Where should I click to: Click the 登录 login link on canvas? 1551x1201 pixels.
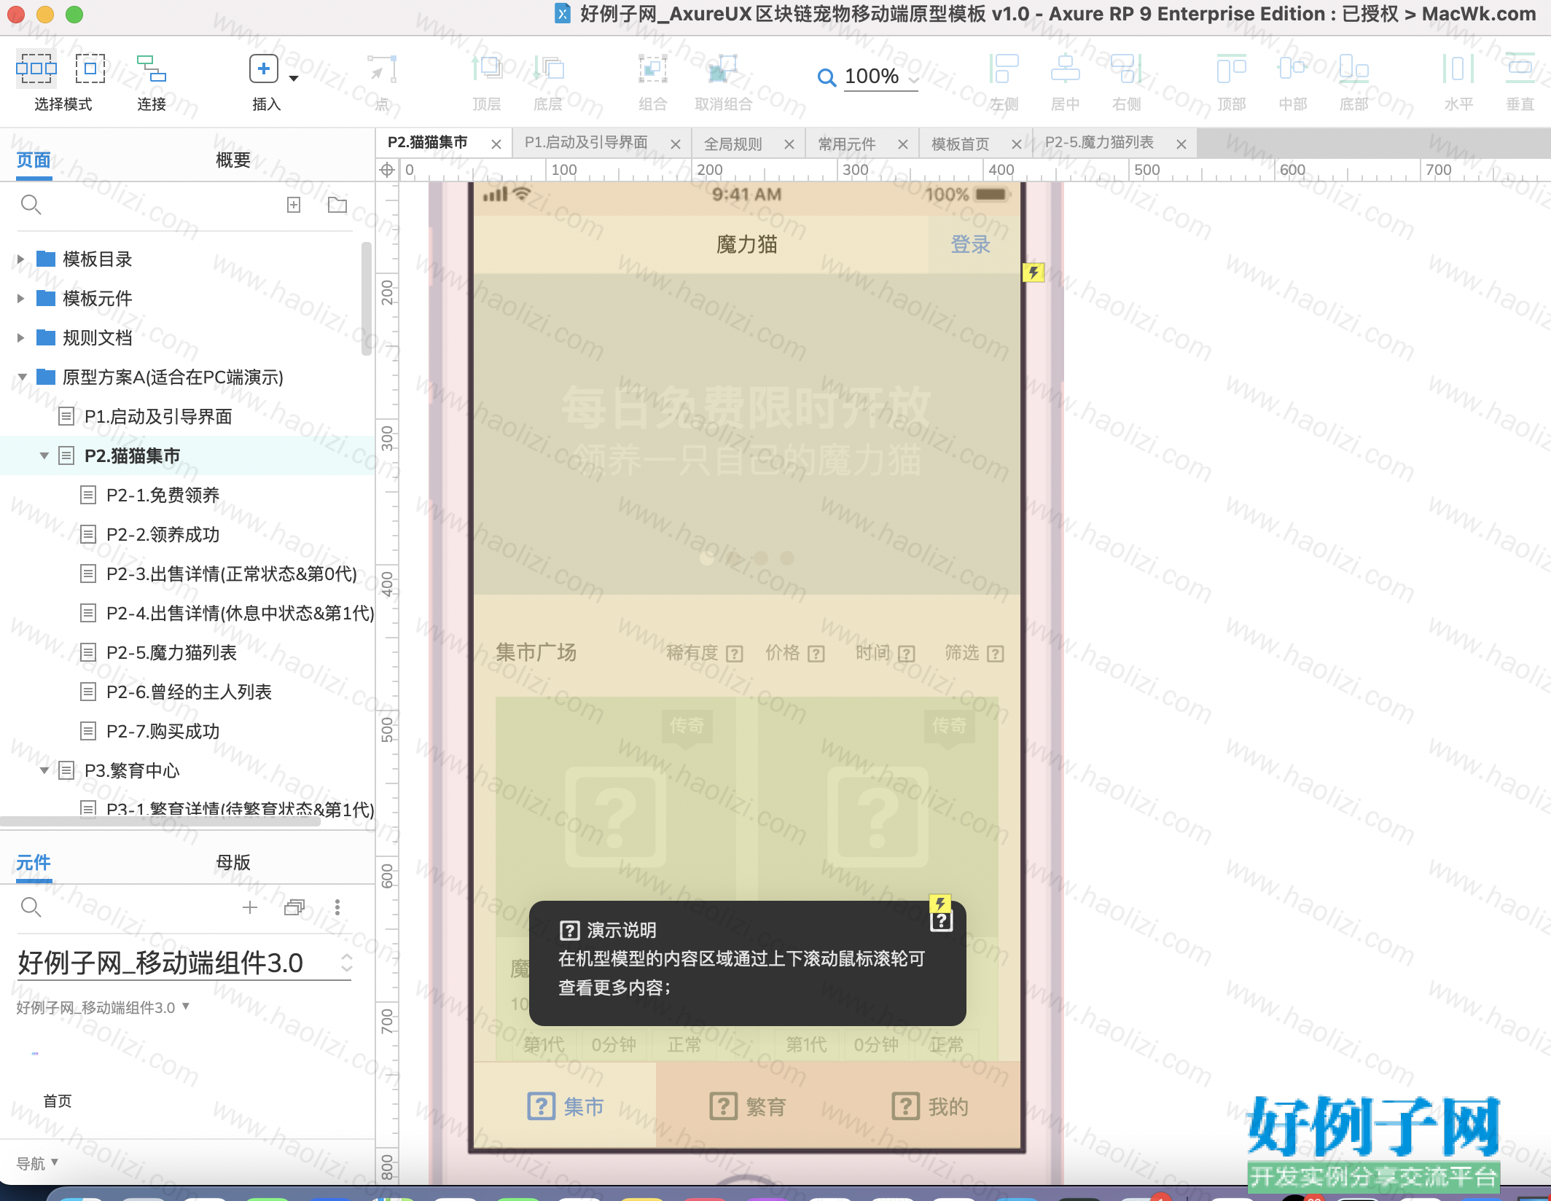(x=970, y=244)
